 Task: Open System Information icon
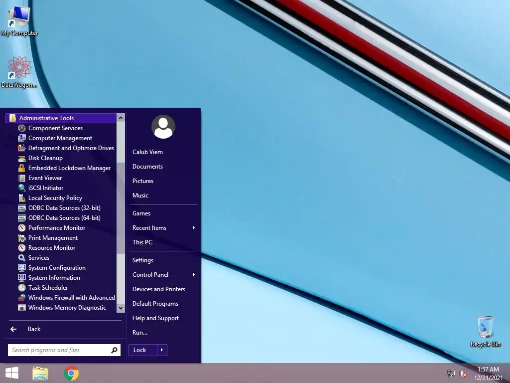22,277
